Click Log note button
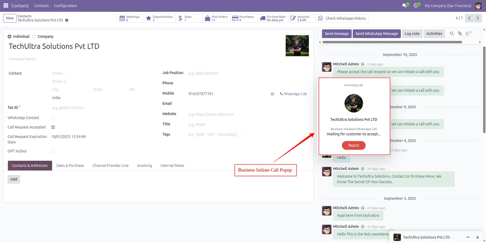486x243 pixels. click(x=412, y=33)
